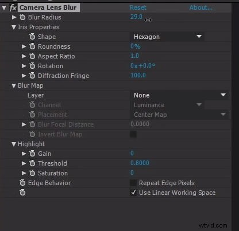Activate the Rotation stopwatch

tap(32, 66)
